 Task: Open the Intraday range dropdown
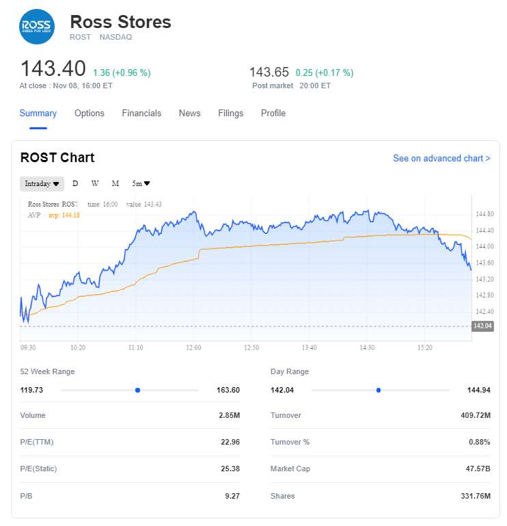[42, 183]
